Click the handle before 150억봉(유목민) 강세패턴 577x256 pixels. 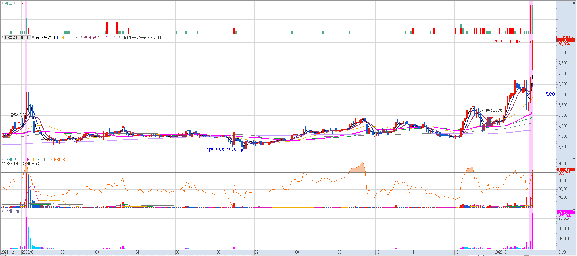120,38
